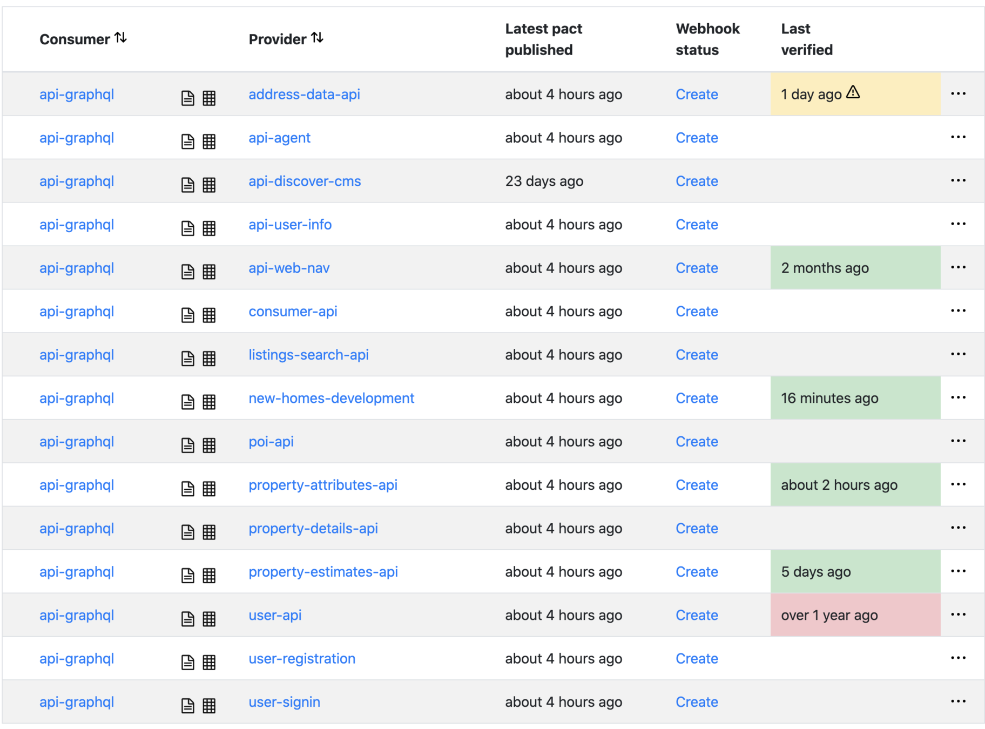Follow the new-homes-development provider link
This screenshot has height=729, width=985.
[331, 398]
